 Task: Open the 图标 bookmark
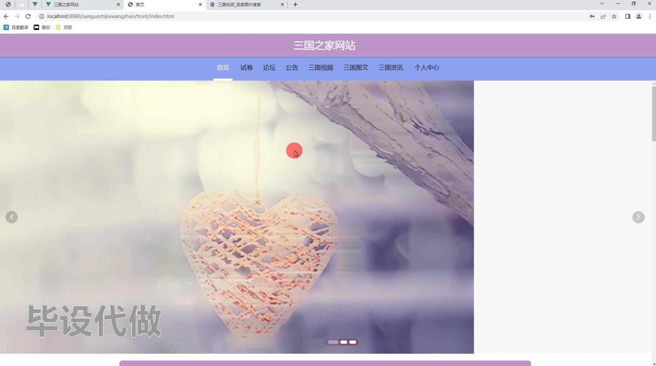click(42, 27)
